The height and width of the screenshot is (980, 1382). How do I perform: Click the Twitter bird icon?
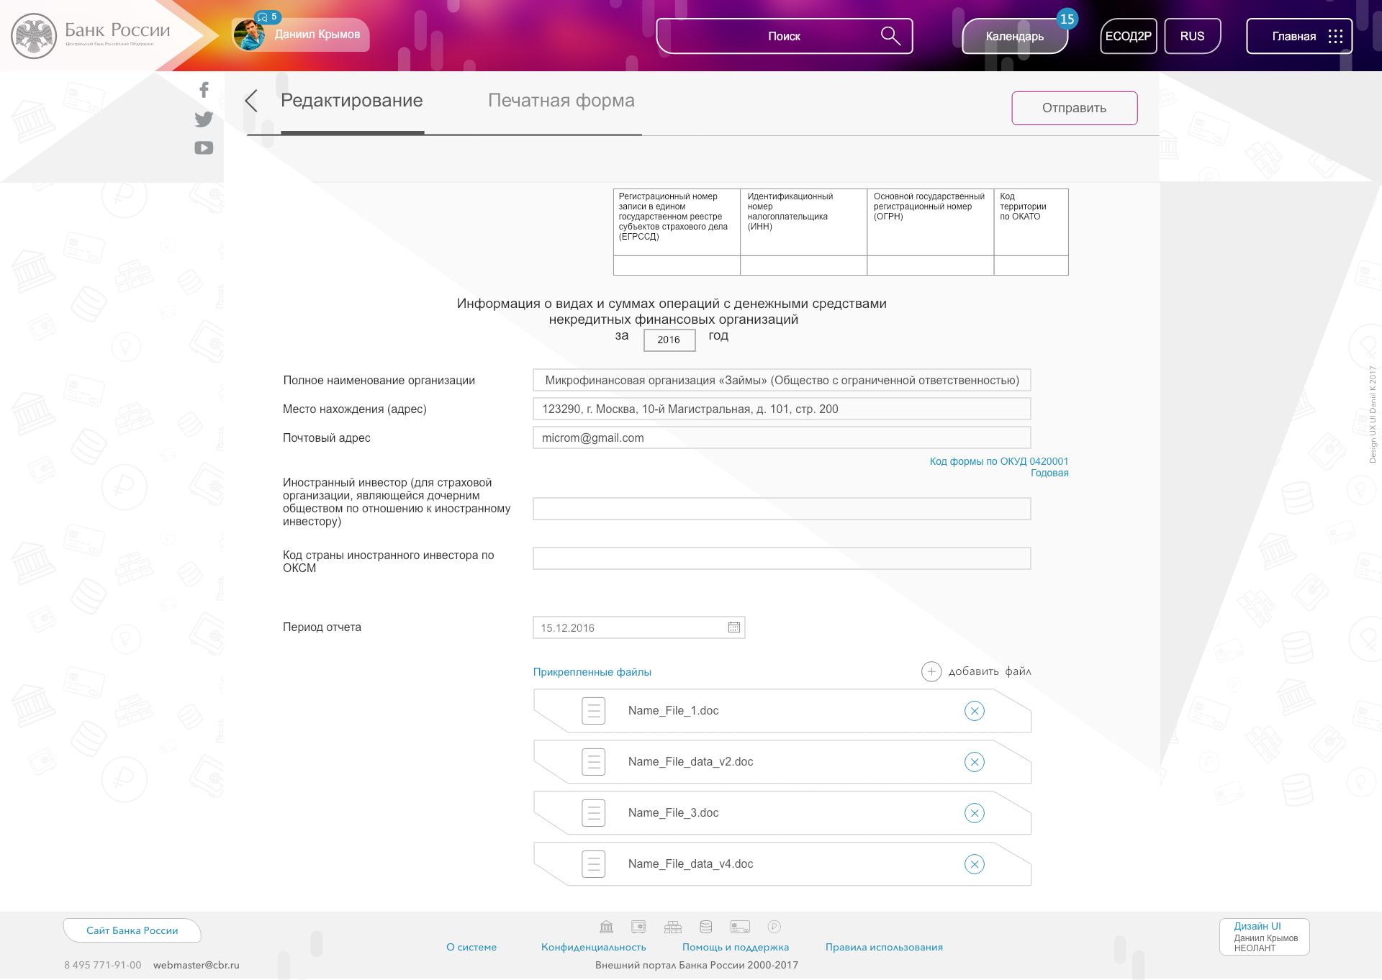204,119
